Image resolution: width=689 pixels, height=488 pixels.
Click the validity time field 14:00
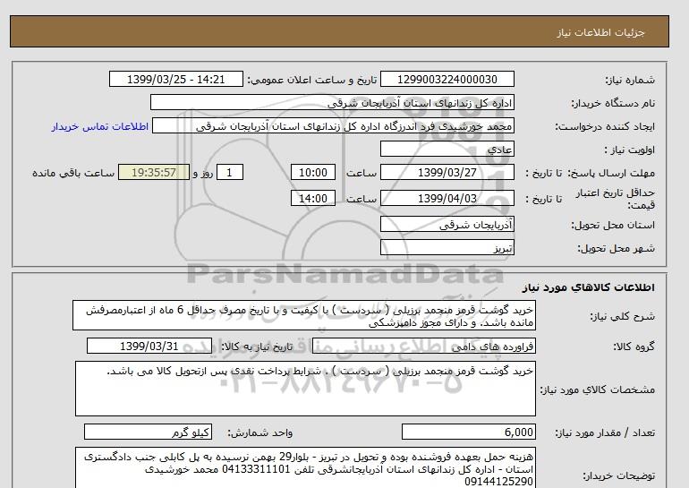(313, 198)
